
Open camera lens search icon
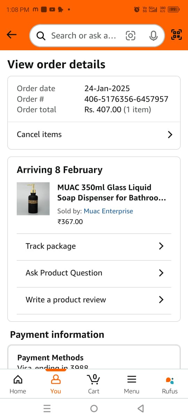[131, 36]
